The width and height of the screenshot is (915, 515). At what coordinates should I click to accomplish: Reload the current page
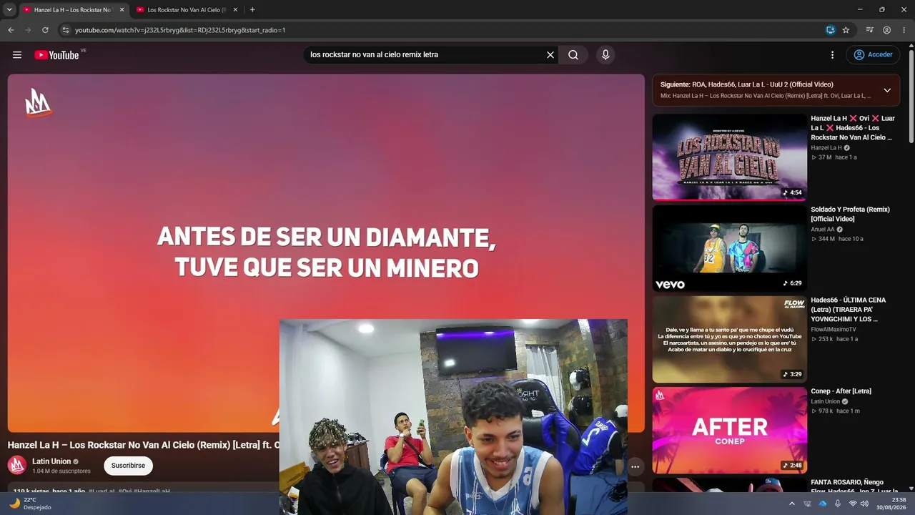pos(45,30)
